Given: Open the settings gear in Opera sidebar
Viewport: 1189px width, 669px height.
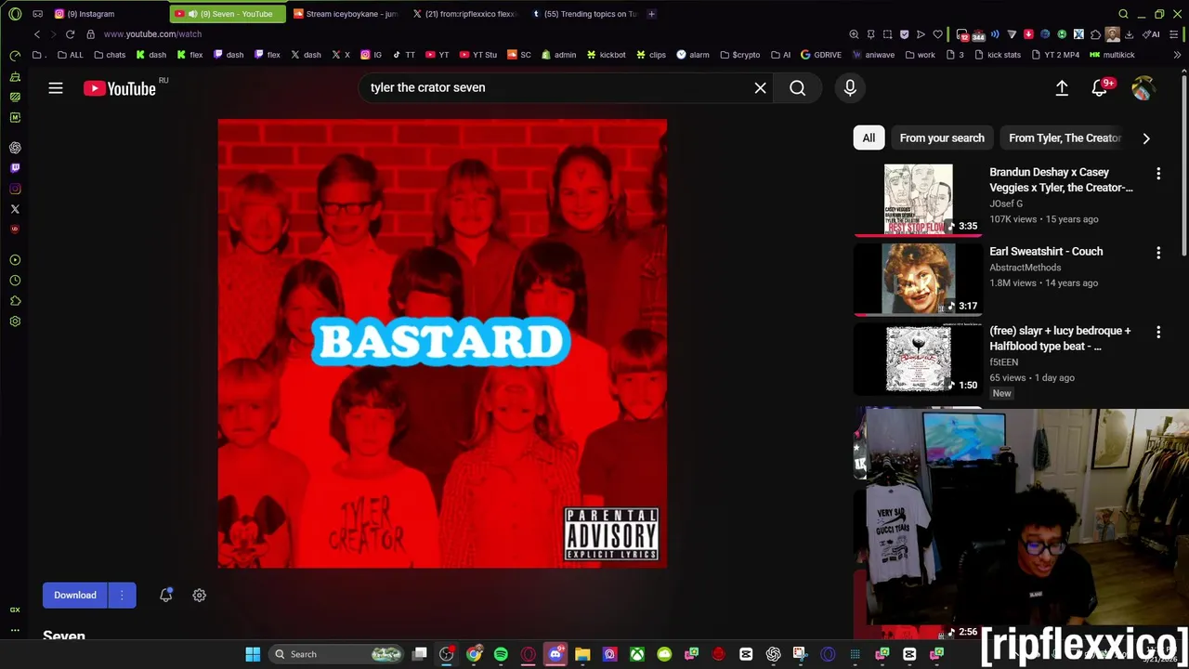Looking at the screenshot, I should (15, 321).
